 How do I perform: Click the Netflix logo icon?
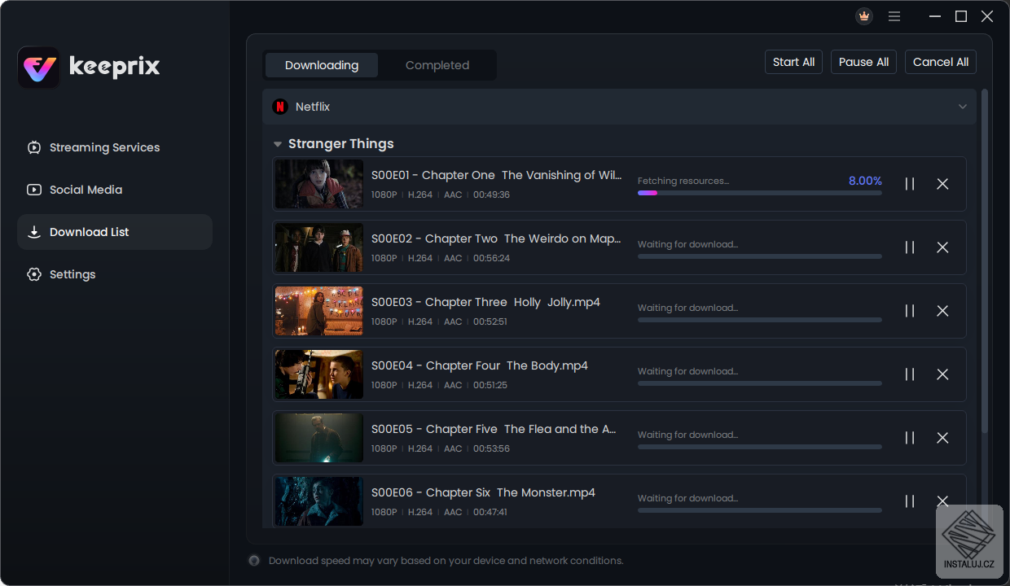280,107
